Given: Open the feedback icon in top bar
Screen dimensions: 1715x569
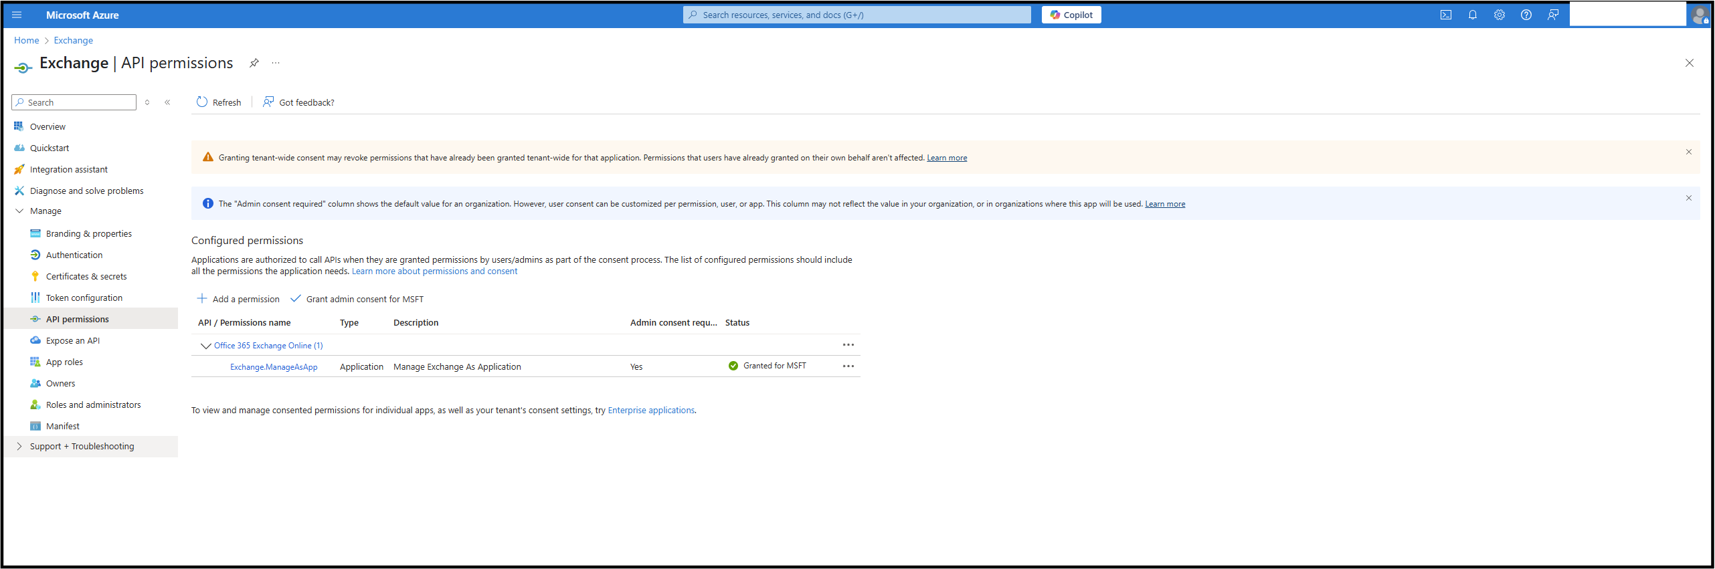Looking at the screenshot, I should point(1553,15).
